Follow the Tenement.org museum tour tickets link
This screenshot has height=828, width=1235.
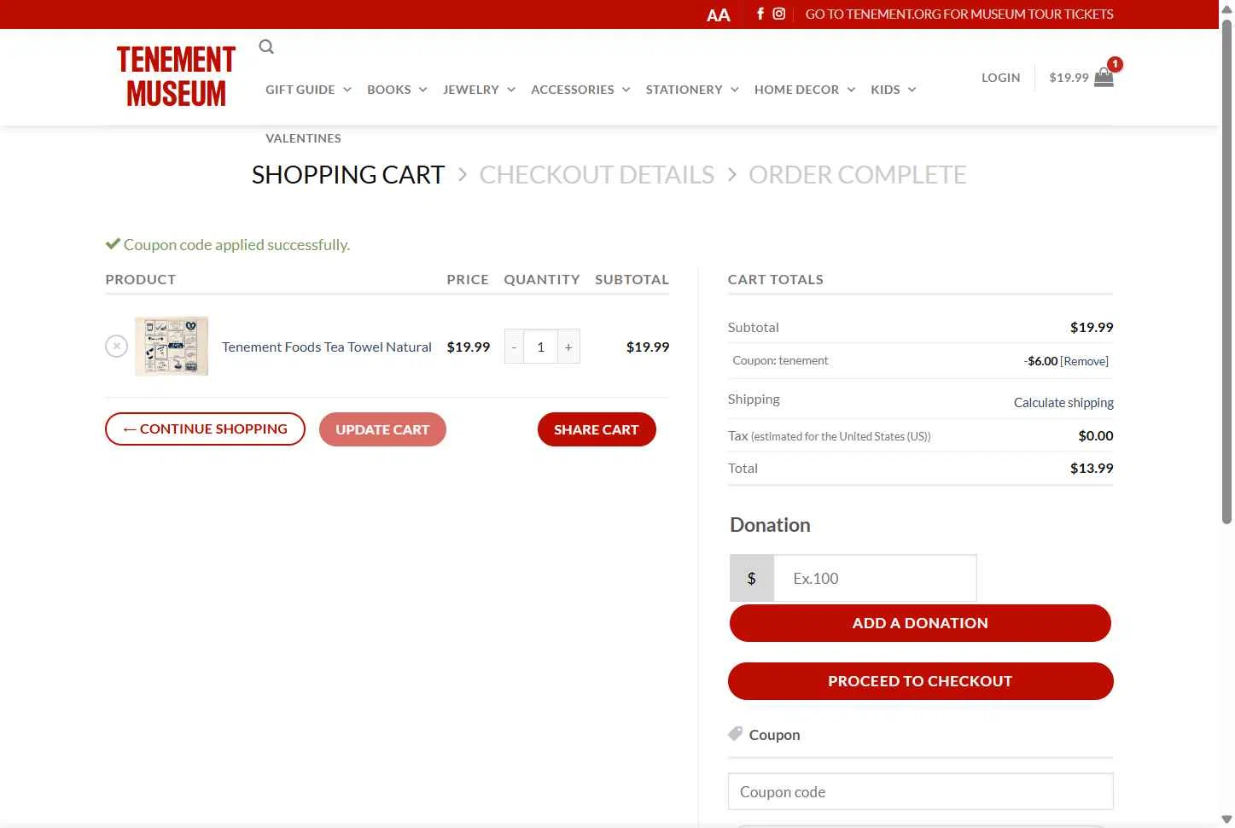pos(959,14)
